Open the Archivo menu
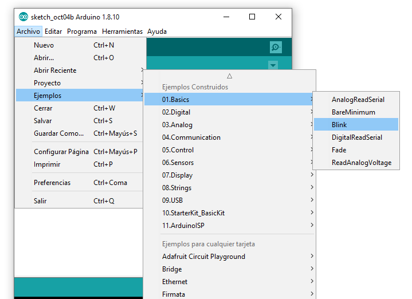 [x=28, y=32]
